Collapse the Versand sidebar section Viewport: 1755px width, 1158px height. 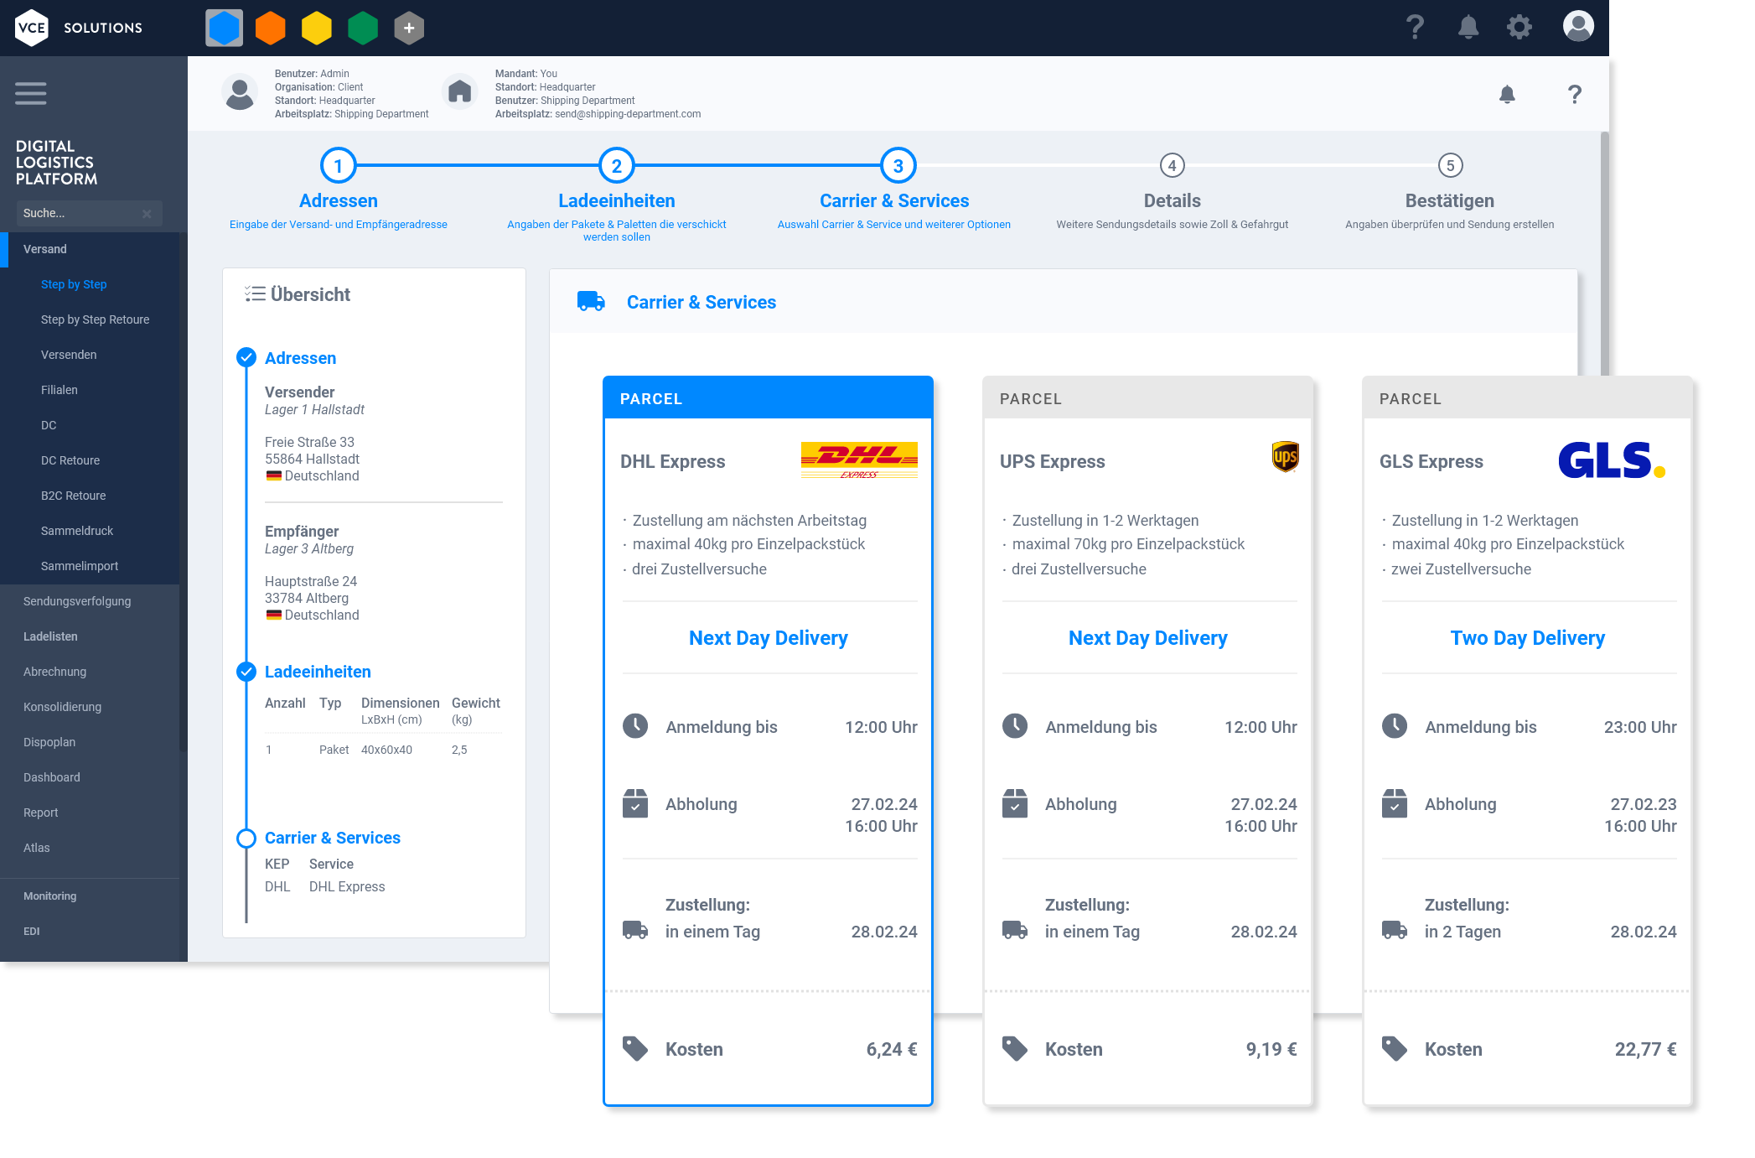[45, 249]
